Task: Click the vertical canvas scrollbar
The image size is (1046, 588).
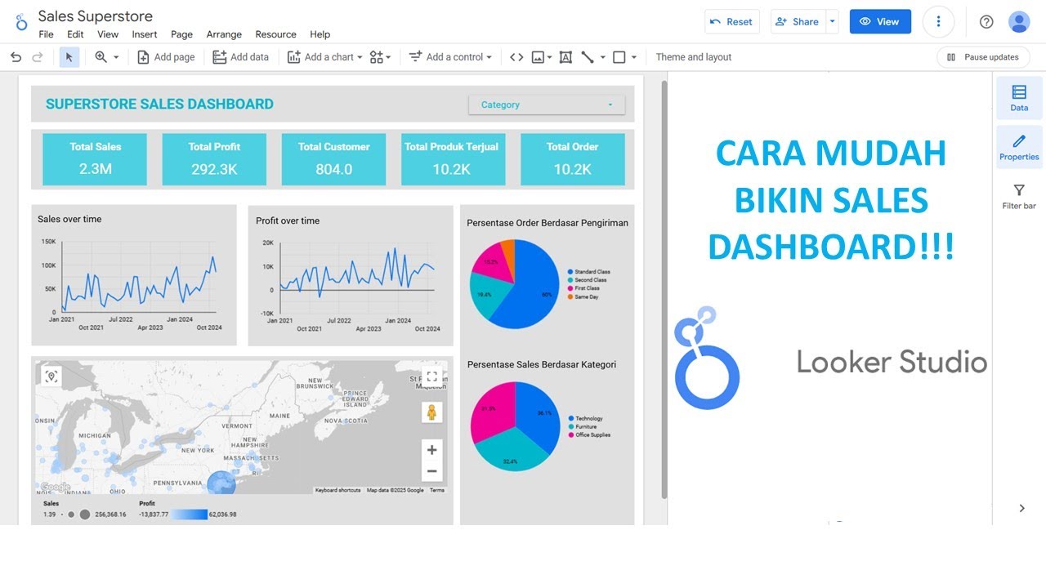Action: 664,290
